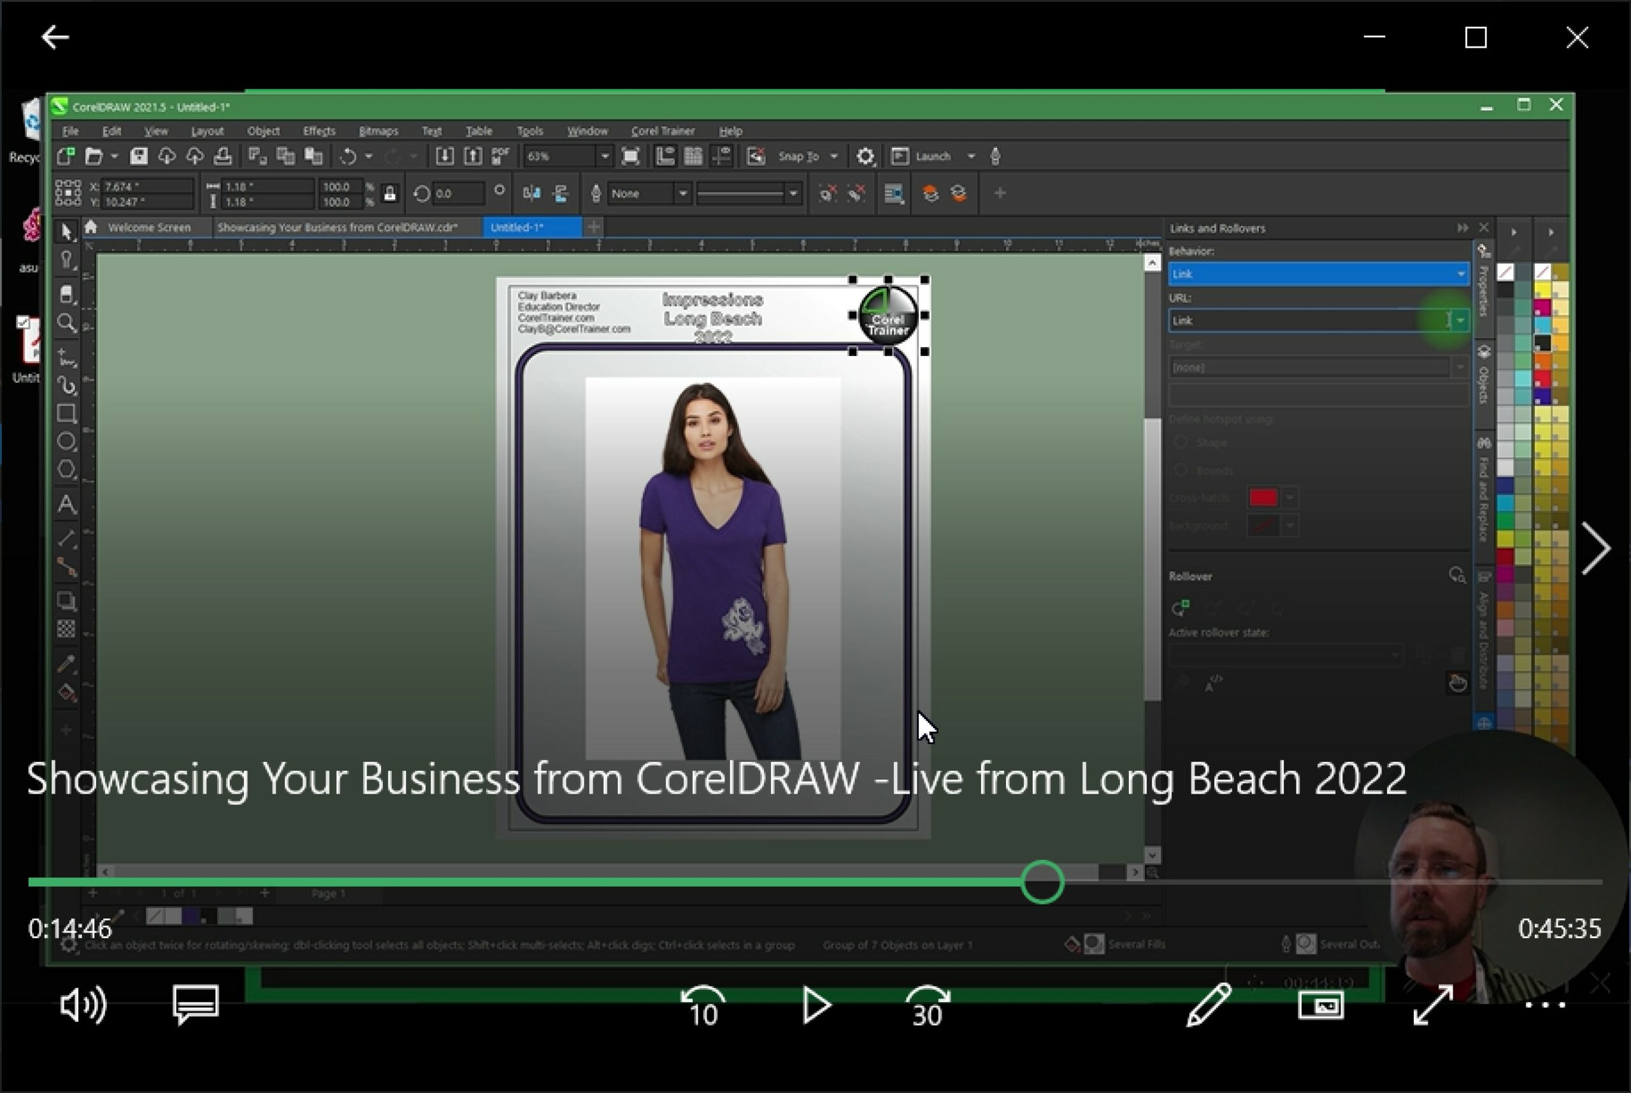1631x1093 pixels.
Task: Select the Shape hotspot radio button
Action: [1181, 442]
